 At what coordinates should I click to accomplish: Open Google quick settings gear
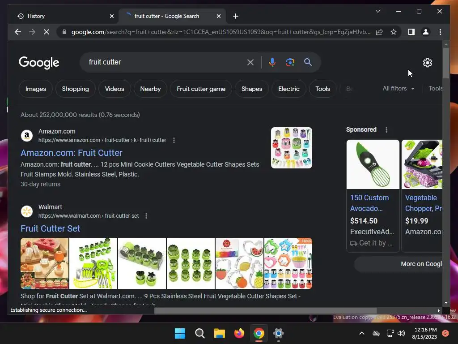tap(427, 62)
